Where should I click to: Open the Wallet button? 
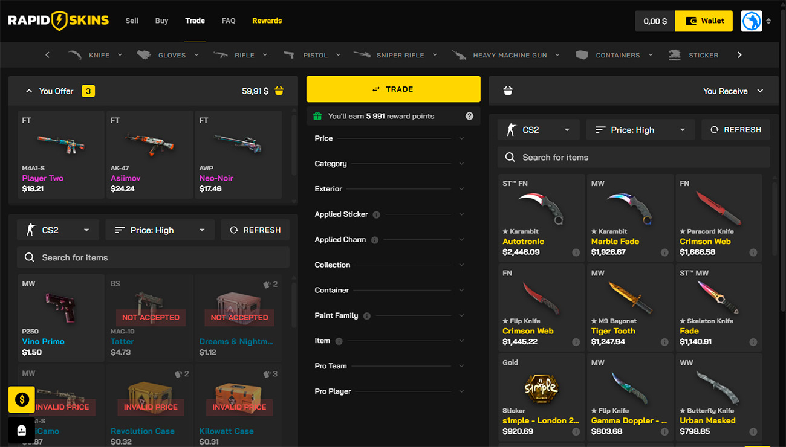(x=704, y=21)
